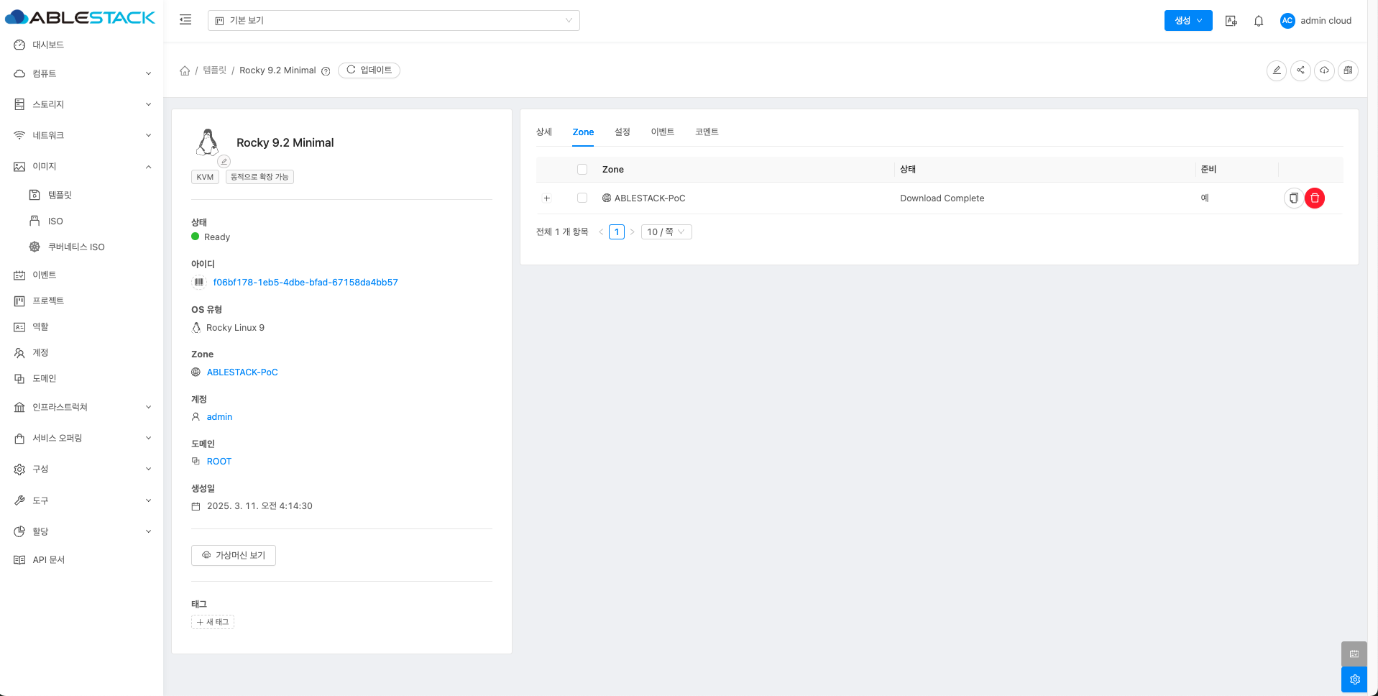The width and height of the screenshot is (1378, 696).
Task: Click the red delete template zone icon
Action: (x=1315, y=198)
